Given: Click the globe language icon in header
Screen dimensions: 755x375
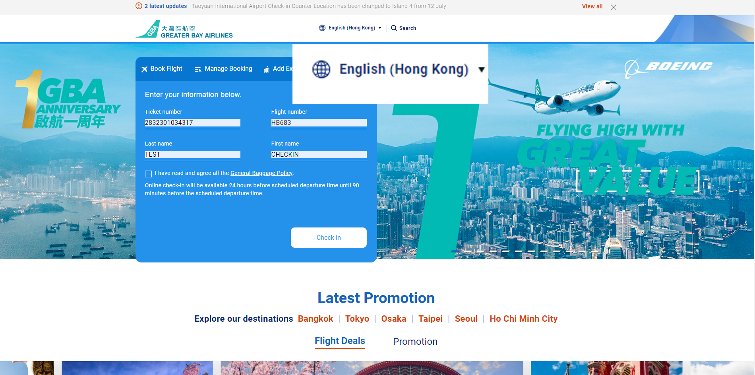Looking at the screenshot, I should click(322, 28).
